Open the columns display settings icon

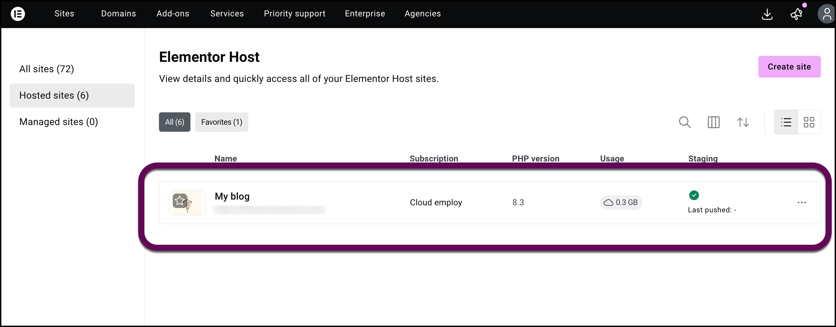click(714, 122)
